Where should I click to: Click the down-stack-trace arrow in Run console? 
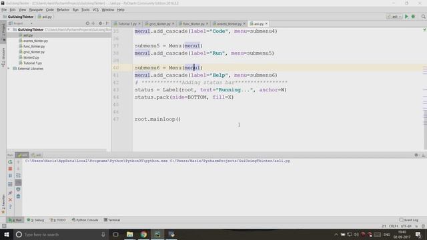point(18,169)
